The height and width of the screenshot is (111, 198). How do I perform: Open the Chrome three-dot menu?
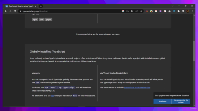point(192,11)
